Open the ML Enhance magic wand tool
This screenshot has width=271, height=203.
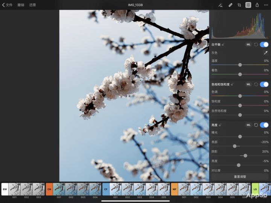point(221,5)
